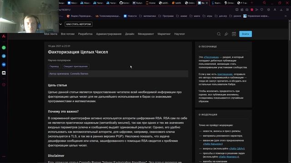Click the red record icon in address bar
Screen dimensions: 291x163
pos(252,10)
